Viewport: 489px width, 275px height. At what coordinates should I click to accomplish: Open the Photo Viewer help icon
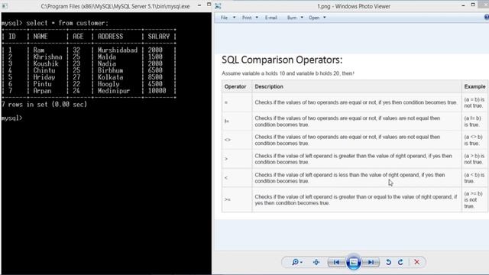(487, 18)
